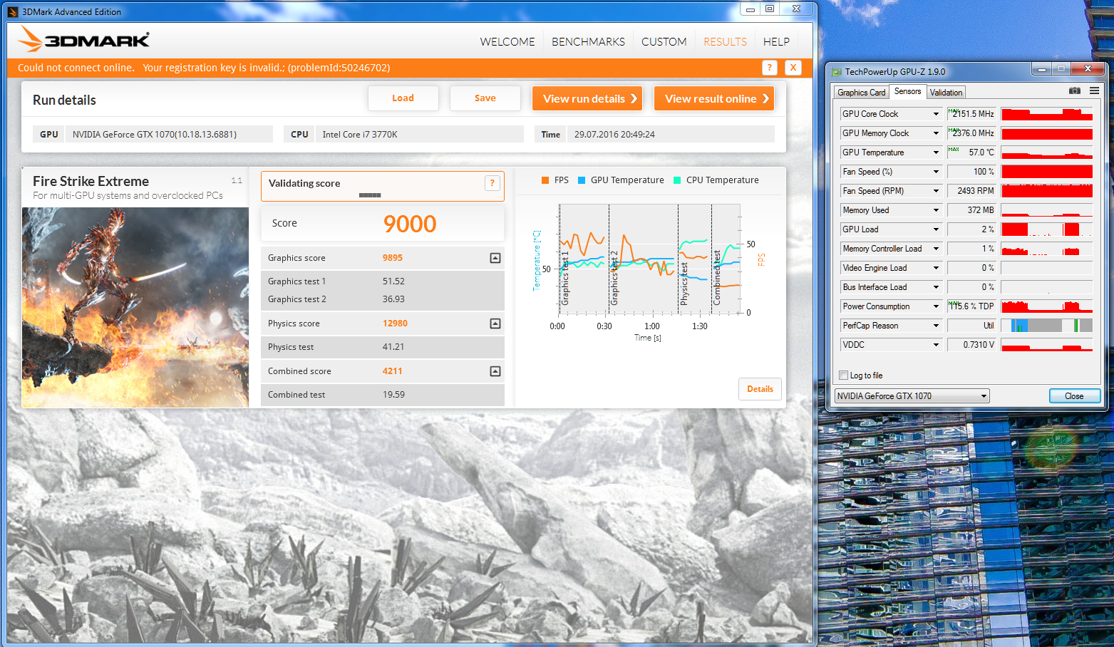Click the Load button in Run details

click(x=403, y=98)
